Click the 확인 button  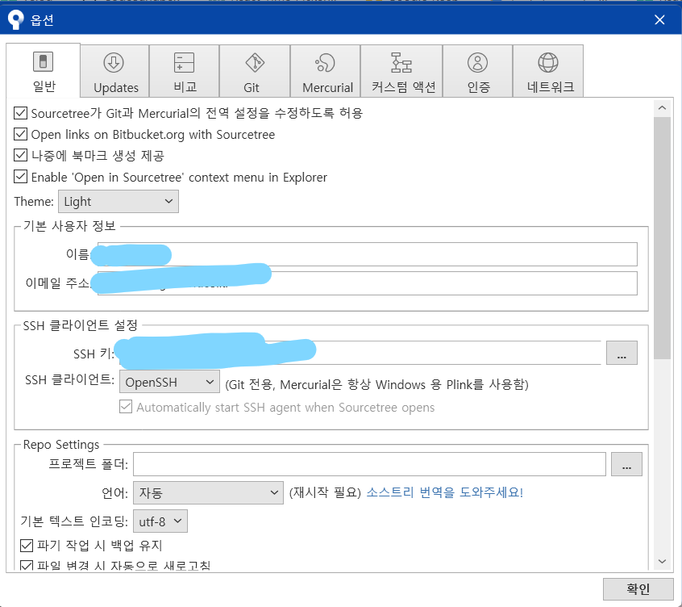pos(638,589)
